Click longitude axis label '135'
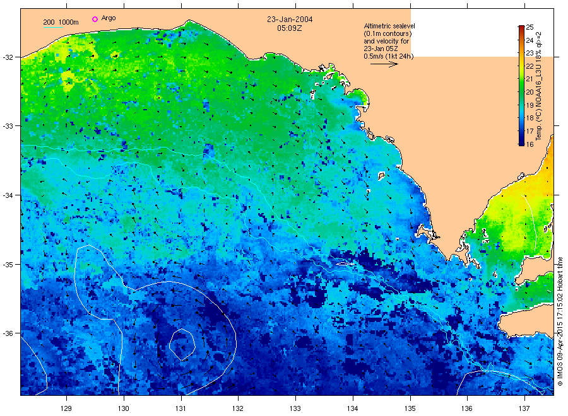This screenshot has height=416, width=568. 410,408
